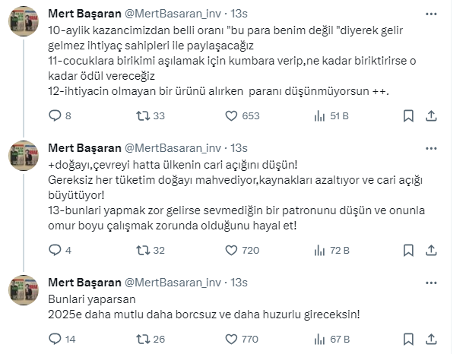Retweet the tweet with 26 retweets
This screenshot has height=354, width=466.
(142, 339)
